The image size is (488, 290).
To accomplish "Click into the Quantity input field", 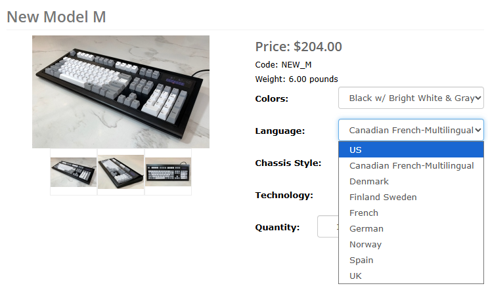I will coord(328,226).
